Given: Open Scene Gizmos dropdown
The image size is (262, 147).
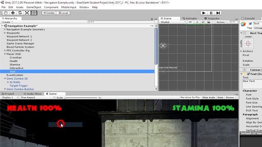Looking at the screenshot, I should [221, 22].
